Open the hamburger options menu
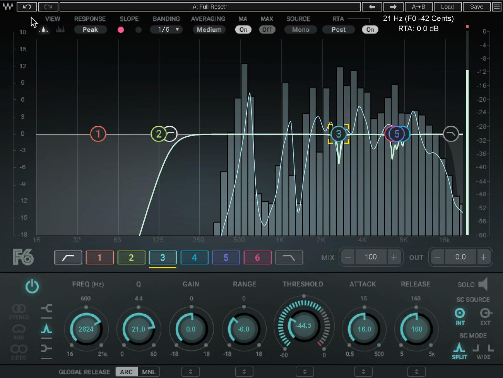Screen dimensions: 503x378 point(496,7)
